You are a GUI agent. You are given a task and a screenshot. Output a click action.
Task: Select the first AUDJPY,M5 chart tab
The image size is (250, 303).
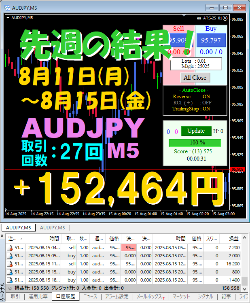(x=19, y=228)
